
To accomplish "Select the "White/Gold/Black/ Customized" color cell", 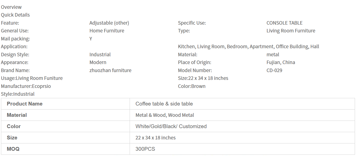I will point(171,126).
